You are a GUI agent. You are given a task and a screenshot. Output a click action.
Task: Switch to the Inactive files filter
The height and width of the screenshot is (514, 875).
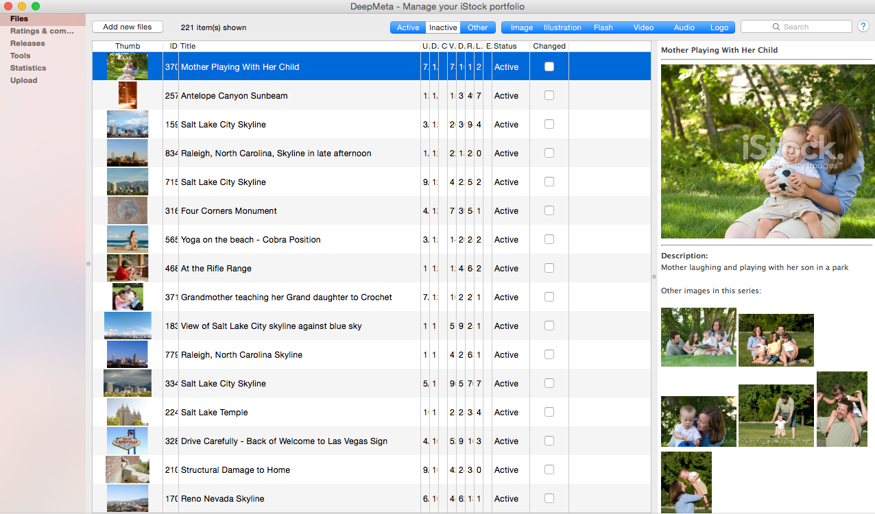pyautogui.click(x=442, y=27)
